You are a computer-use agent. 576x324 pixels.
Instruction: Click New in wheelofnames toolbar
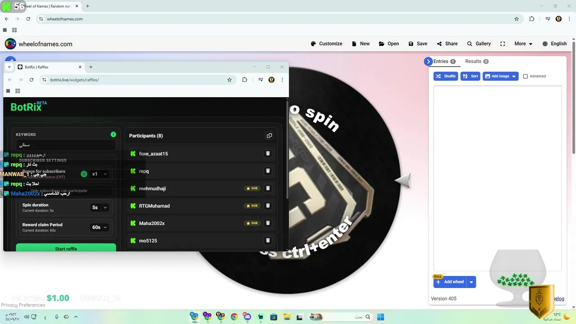point(360,44)
